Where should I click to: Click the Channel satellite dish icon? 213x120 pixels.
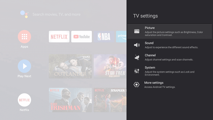[137, 57]
